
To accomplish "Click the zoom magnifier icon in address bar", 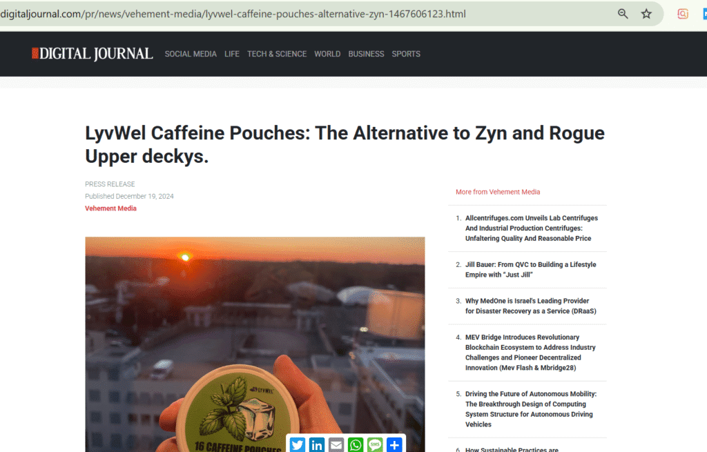I will coord(623,14).
